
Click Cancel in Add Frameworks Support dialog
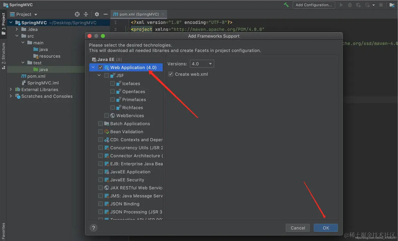pyautogui.click(x=298, y=228)
